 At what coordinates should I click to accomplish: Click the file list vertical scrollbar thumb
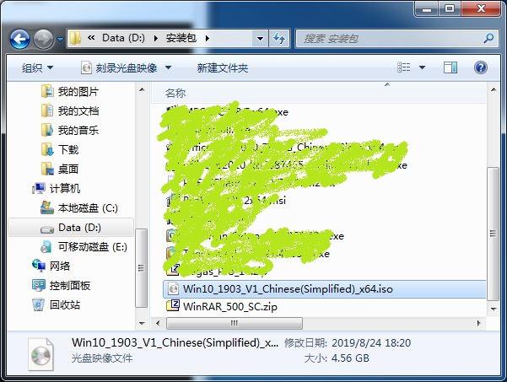click(x=494, y=234)
